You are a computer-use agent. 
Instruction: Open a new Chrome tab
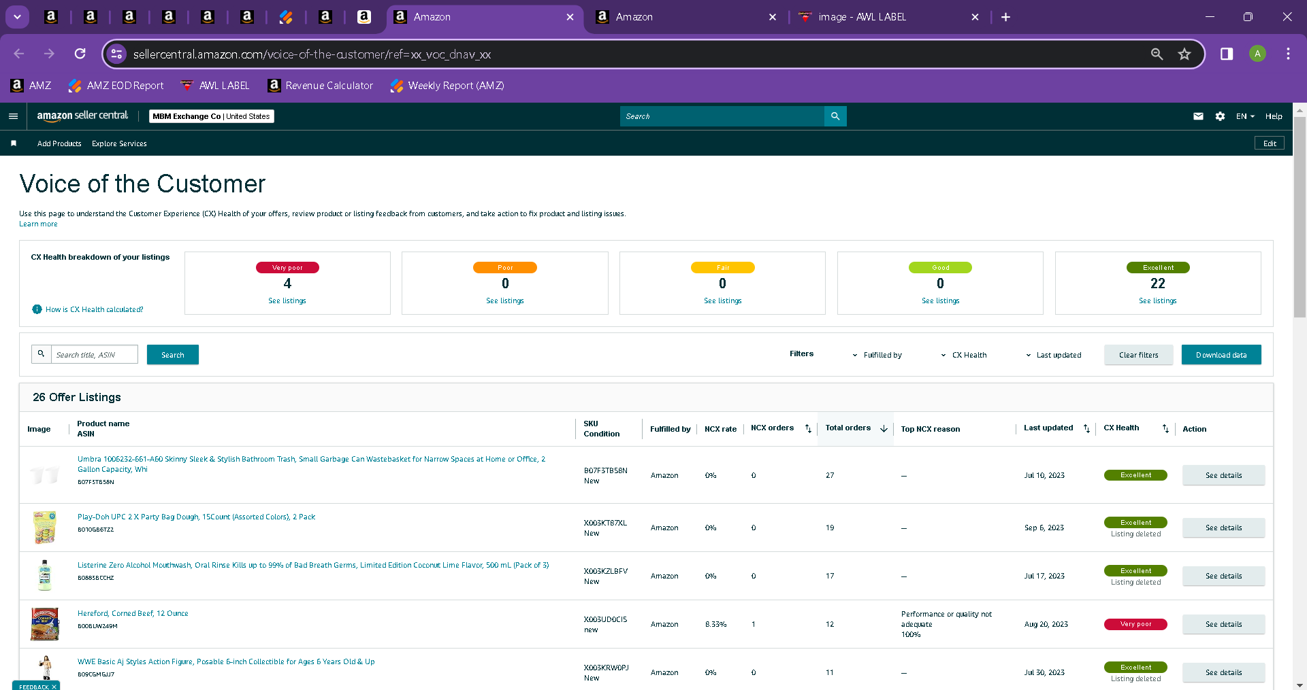click(x=1005, y=17)
